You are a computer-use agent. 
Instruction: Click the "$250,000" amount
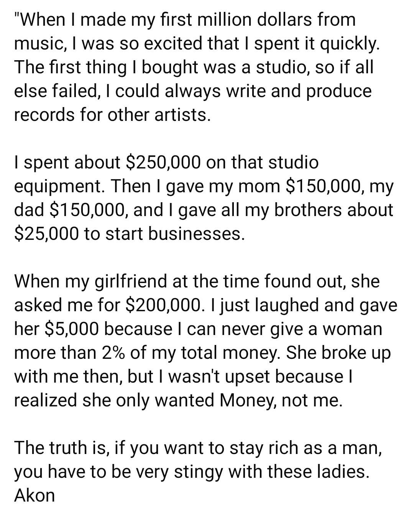click(163, 163)
